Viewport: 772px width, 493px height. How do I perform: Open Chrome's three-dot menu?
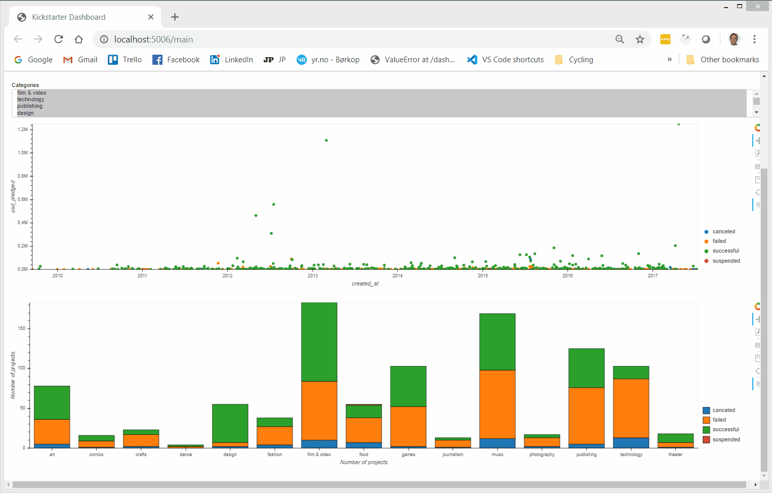(x=755, y=39)
